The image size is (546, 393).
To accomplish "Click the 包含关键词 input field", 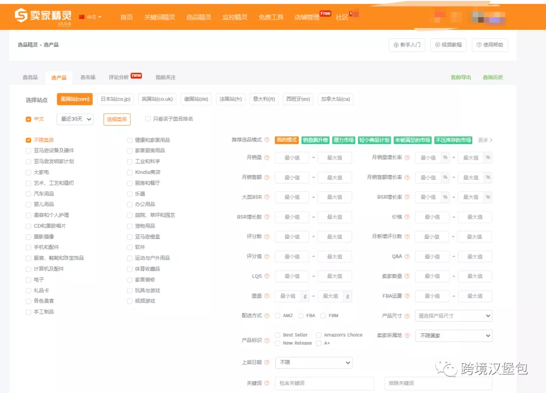I will tap(324, 383).
